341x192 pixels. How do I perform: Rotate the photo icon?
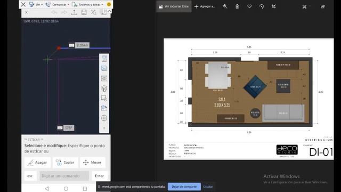(x=262, y=6)
